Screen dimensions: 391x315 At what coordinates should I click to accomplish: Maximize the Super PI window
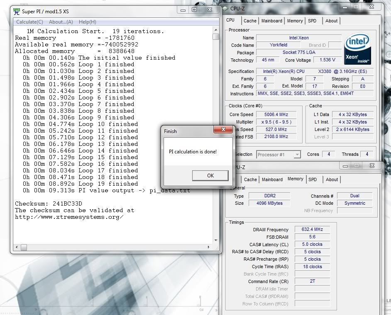[194, 10]
